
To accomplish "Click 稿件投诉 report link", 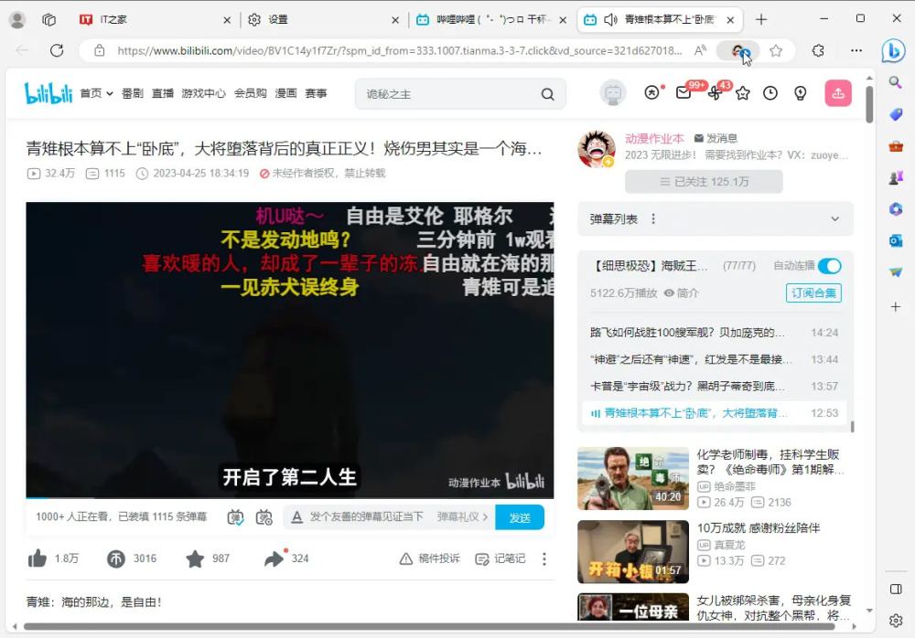I will 429,558.
